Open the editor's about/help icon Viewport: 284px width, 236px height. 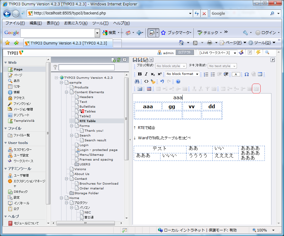(178, 81)
